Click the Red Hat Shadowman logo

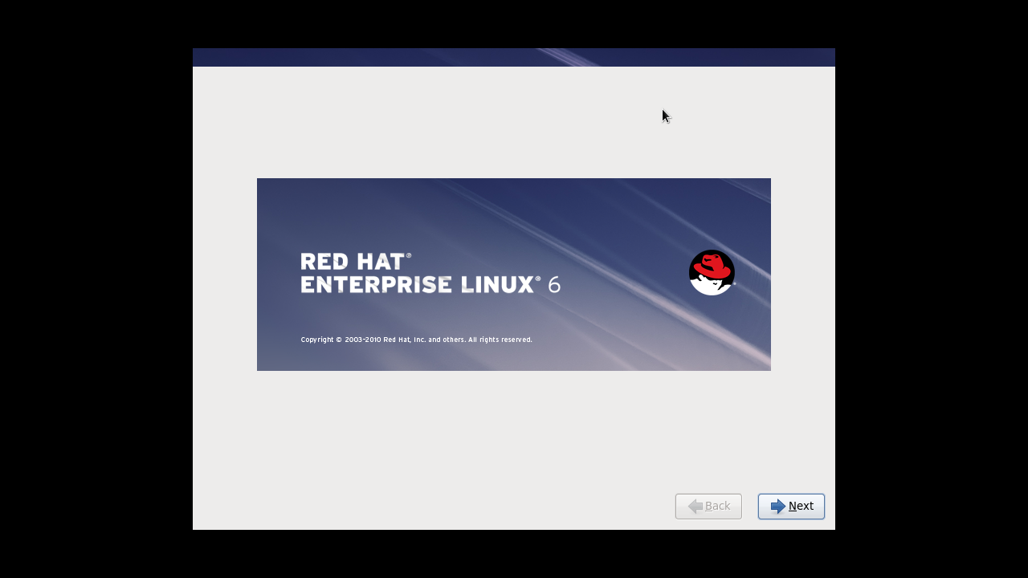(712, 272)
